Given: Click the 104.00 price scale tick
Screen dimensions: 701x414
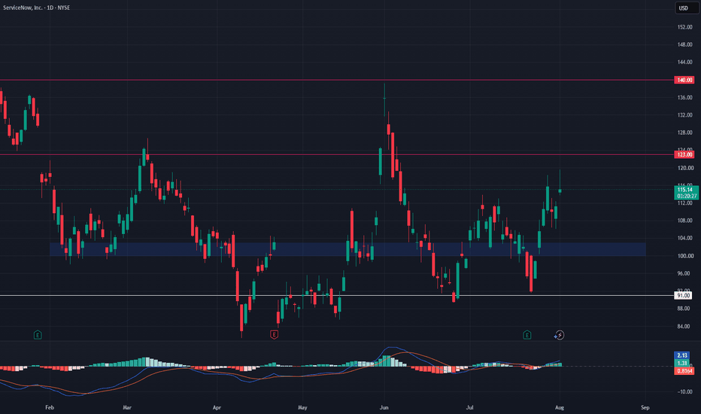Looking at the screenshot, I should pos(685,238).
